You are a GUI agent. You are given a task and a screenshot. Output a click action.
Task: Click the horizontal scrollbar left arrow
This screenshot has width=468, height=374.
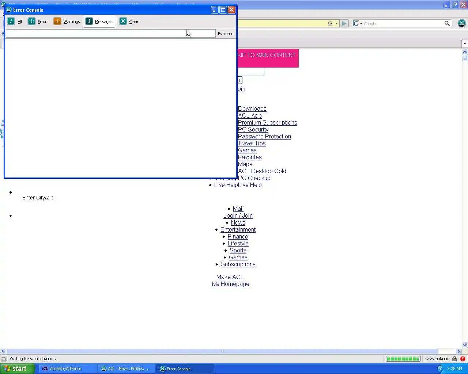(x=3, y=351)
